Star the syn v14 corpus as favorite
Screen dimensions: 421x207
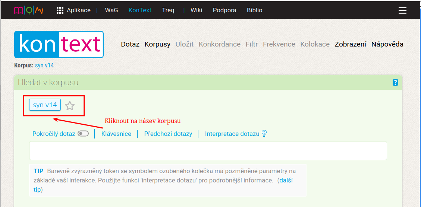click(70, 106)
